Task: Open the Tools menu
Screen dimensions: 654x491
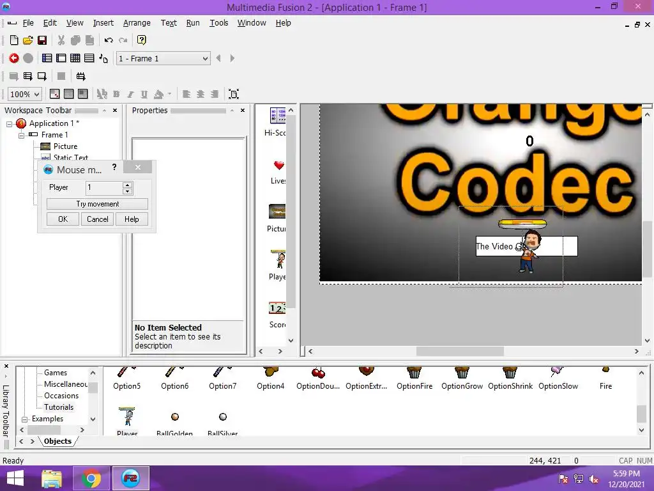Action: coord(218,23)
